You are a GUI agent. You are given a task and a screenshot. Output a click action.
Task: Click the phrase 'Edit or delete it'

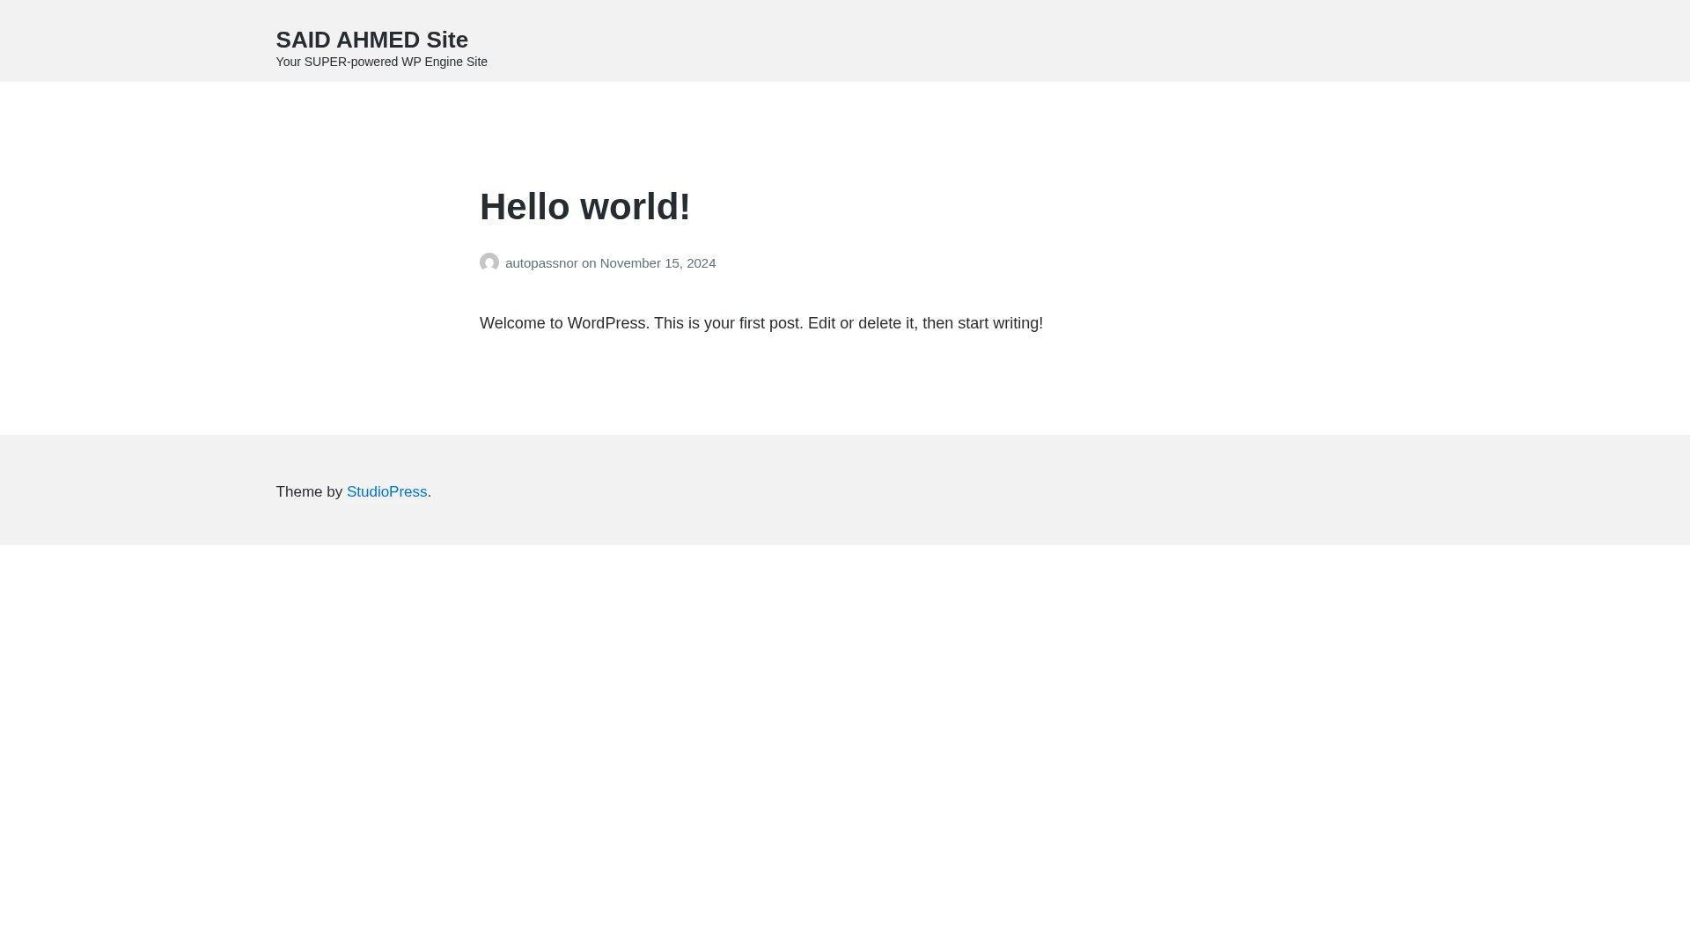(860, 323)
